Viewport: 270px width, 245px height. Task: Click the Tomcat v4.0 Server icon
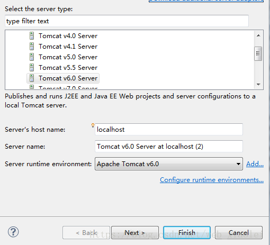[x=32, y=36]
